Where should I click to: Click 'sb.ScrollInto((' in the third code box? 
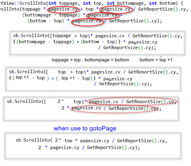tap(26, 102)
